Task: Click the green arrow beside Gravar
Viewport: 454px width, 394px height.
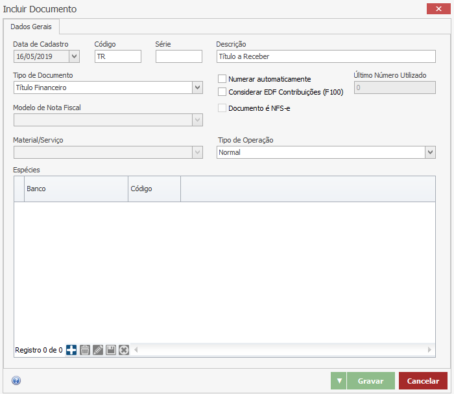Action: click(x=339, y=381)
